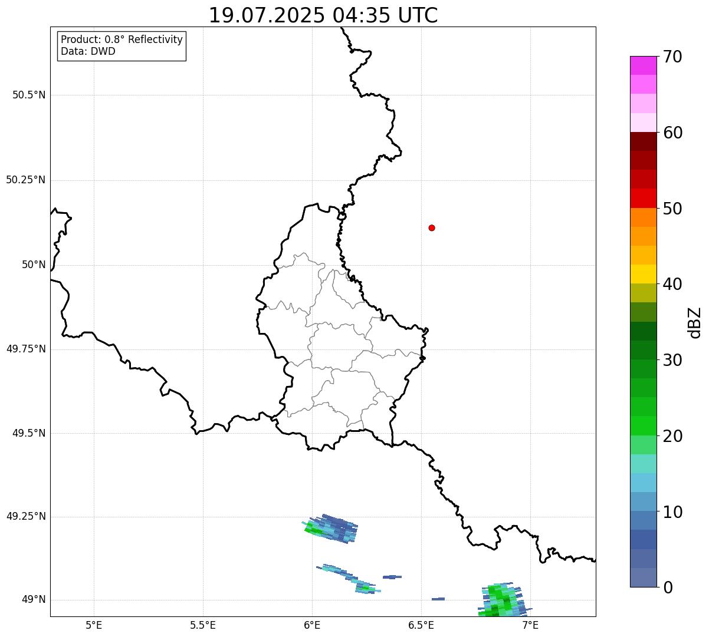The height and width of the screenshot is (637, 709).
Task: Click the 5°E longitude label
Action: (x=94, y=625)
